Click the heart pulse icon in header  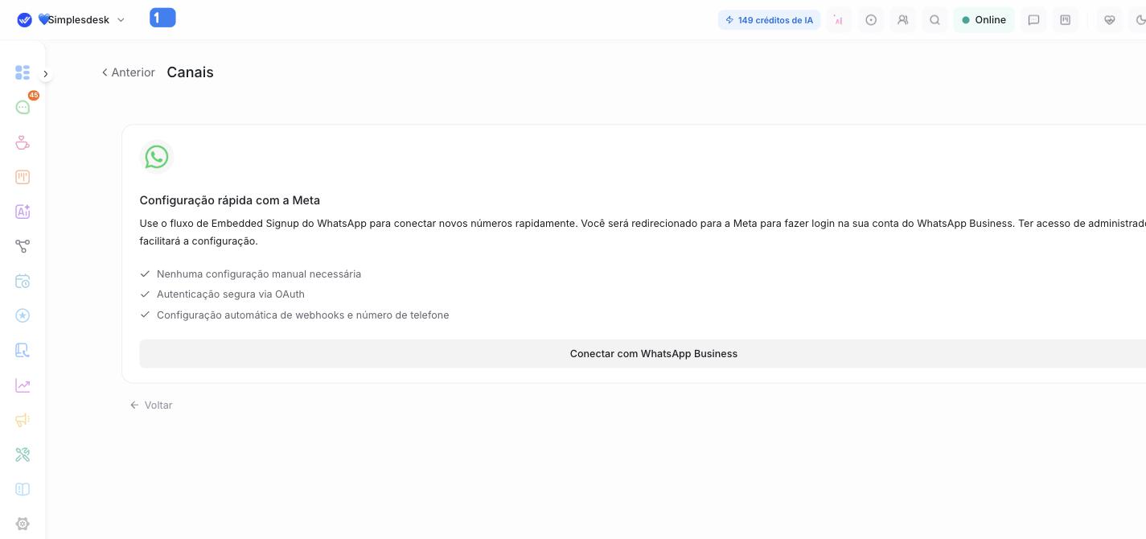1110,20
